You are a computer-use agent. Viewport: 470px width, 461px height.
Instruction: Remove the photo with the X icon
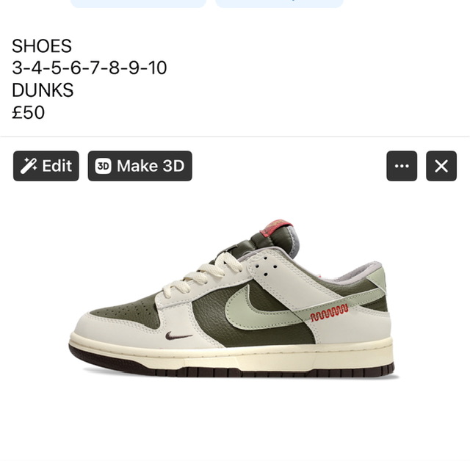pos(441,166)
